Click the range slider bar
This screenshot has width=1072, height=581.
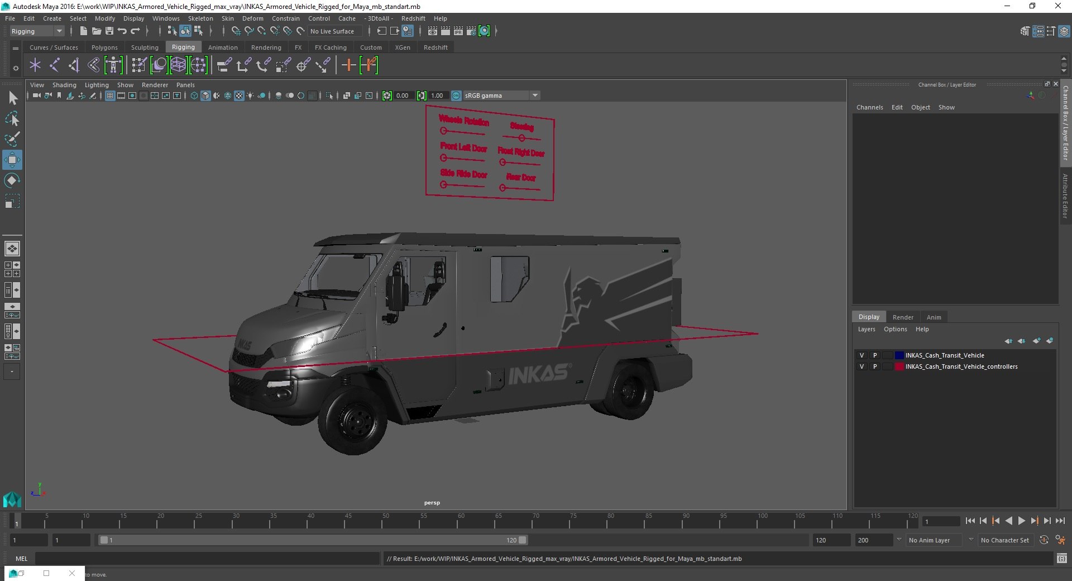(x=313, y=540)
